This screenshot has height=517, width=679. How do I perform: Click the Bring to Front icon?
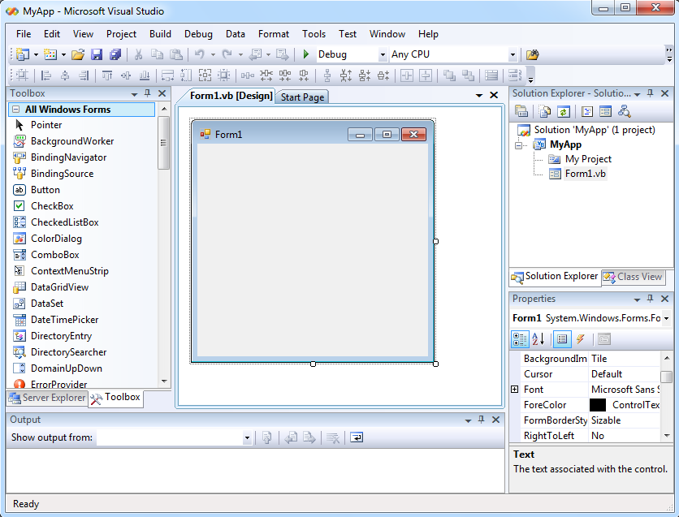[449, 75]
